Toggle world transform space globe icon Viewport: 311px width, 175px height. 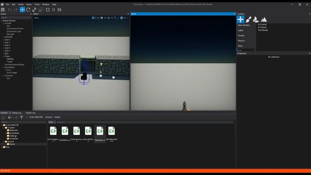pos(121,18)
